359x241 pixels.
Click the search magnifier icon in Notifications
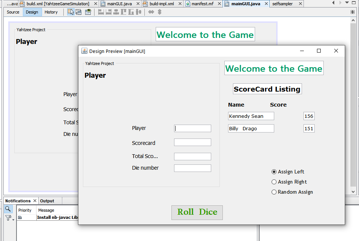[x=8, y=209]
